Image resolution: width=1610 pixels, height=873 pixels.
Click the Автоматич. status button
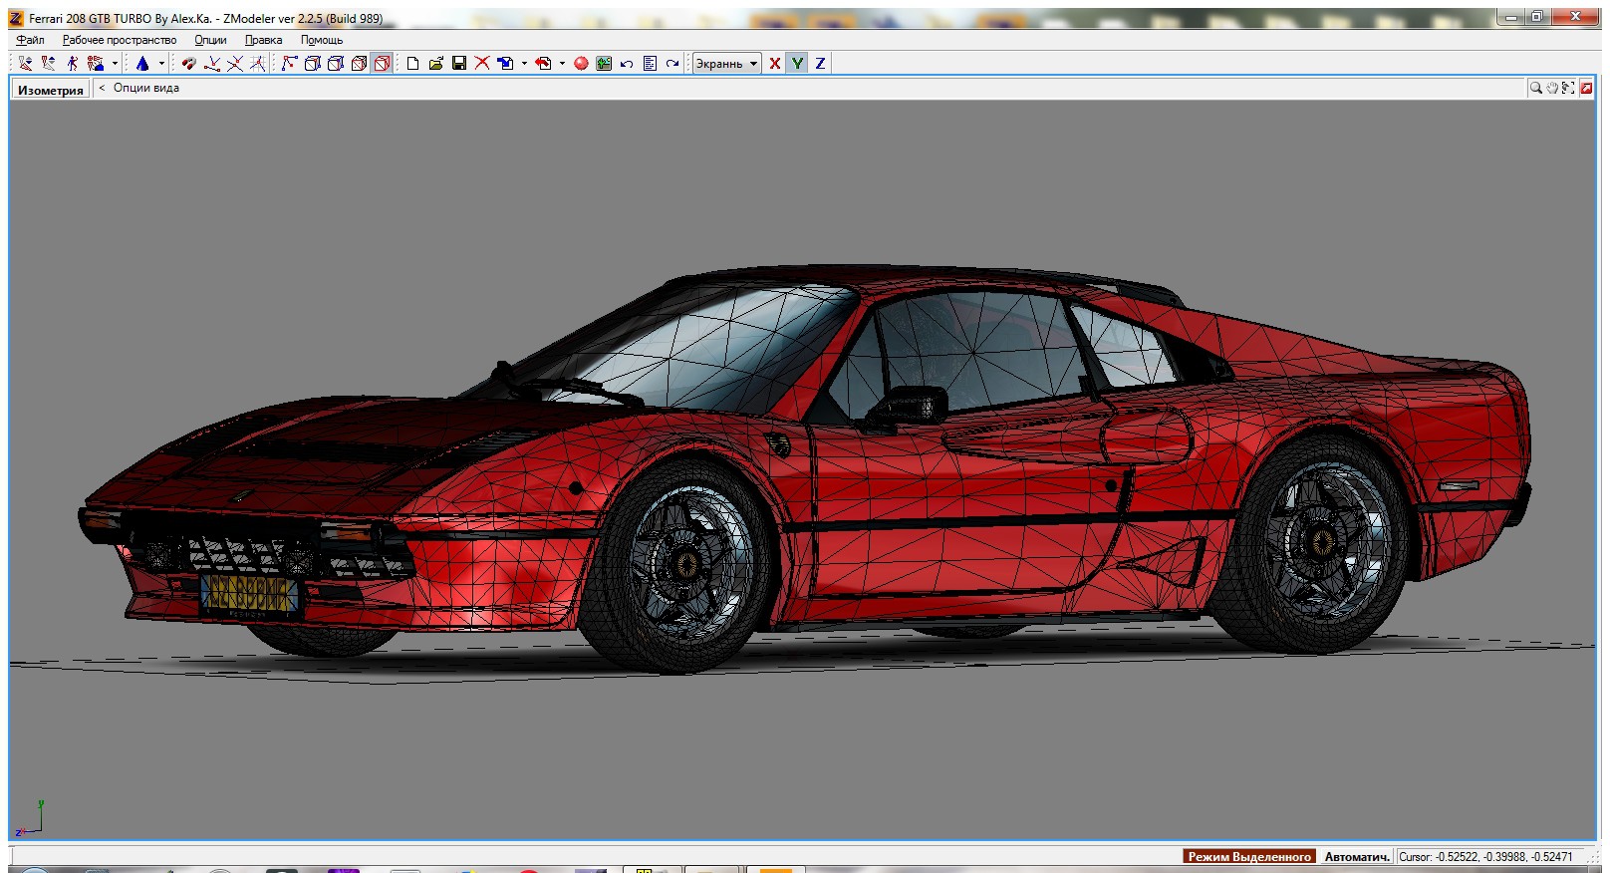(1357, 857)
